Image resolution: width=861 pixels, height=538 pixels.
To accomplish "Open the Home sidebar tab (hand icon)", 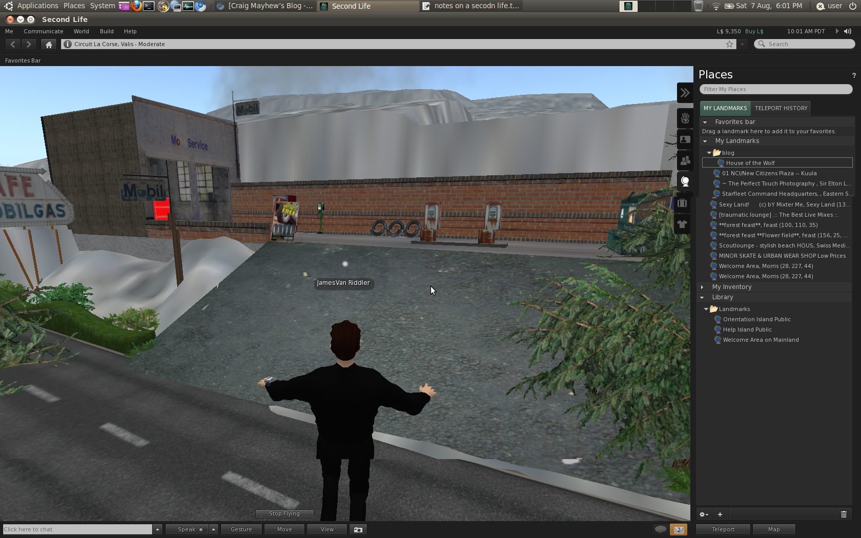I will pos(685,119).
